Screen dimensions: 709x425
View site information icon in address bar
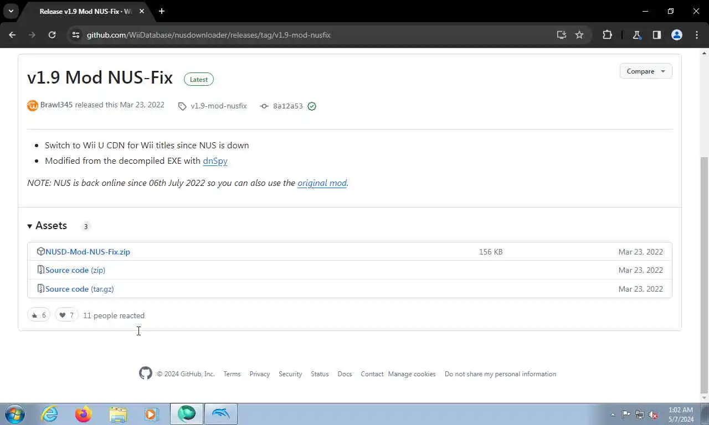pos(76,35)
